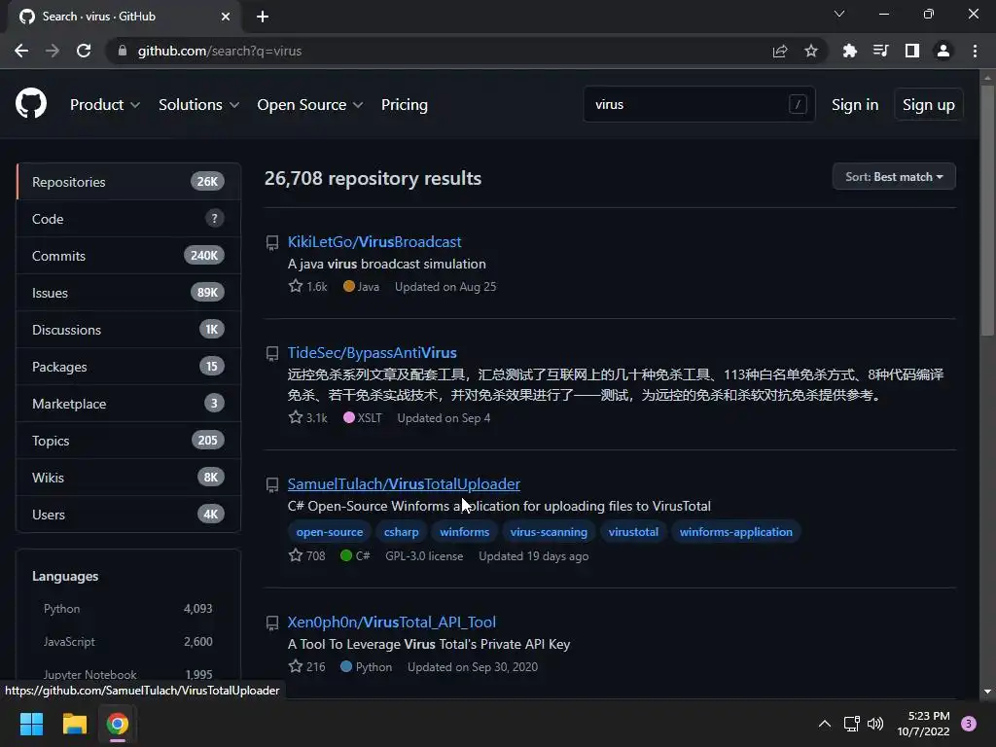Close the Search virus GitHub tab
The height and width of the screenshot is (747, 996).
(226, 17)
